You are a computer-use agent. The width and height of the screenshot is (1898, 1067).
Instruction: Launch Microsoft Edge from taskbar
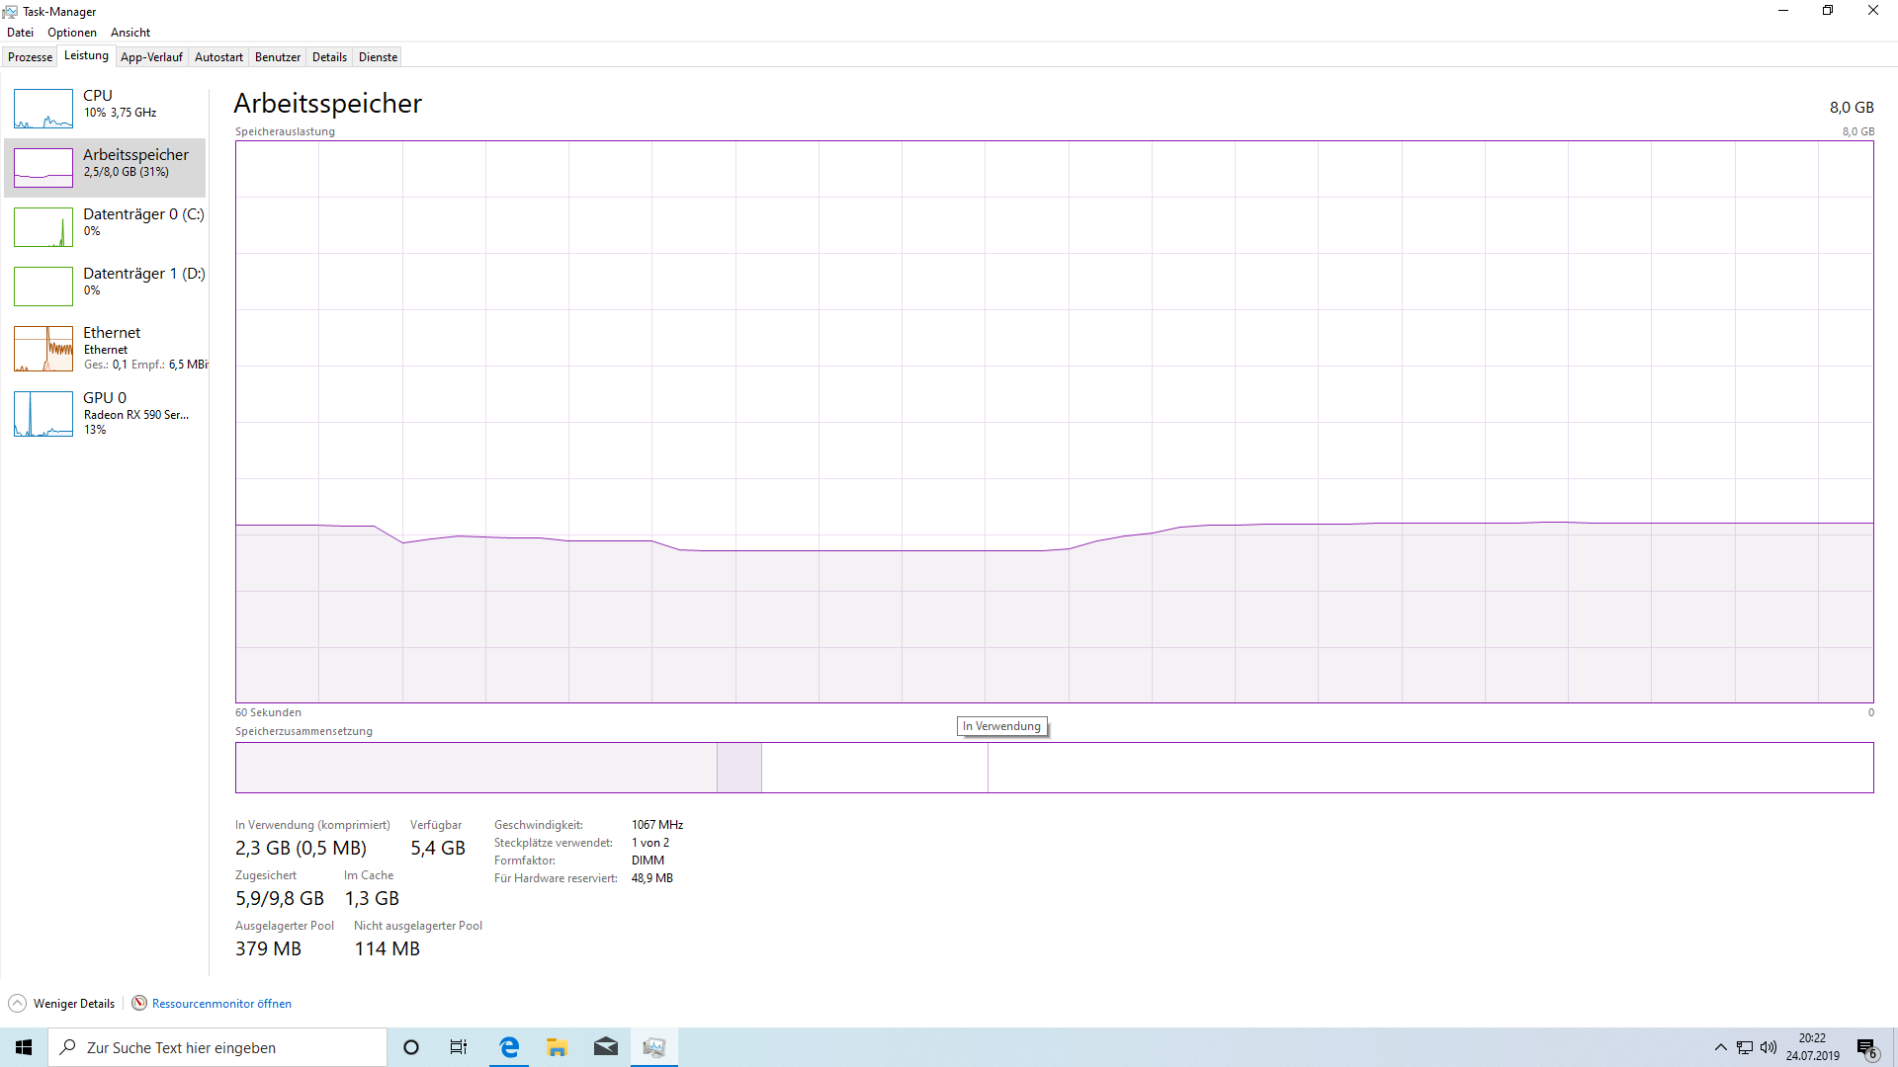click(509, 1047)
